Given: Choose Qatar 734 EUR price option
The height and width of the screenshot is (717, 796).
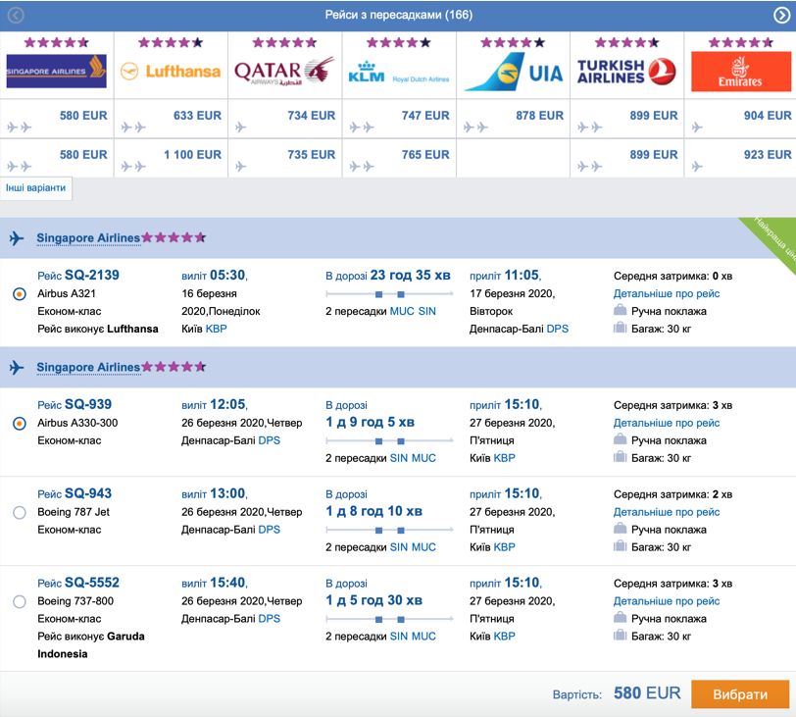Looking at the screenshot, I should [x=285, y=119].
